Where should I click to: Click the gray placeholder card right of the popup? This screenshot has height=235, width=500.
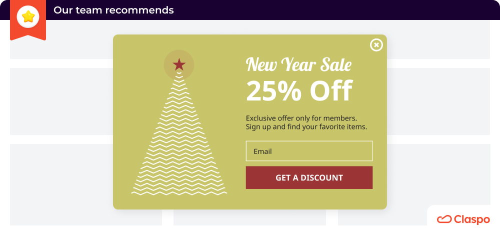[438, 101]
